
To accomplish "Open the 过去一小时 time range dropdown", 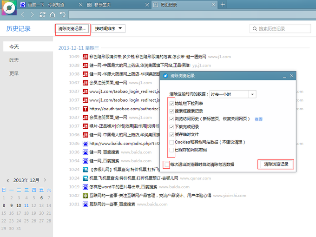I will point(232,94).
